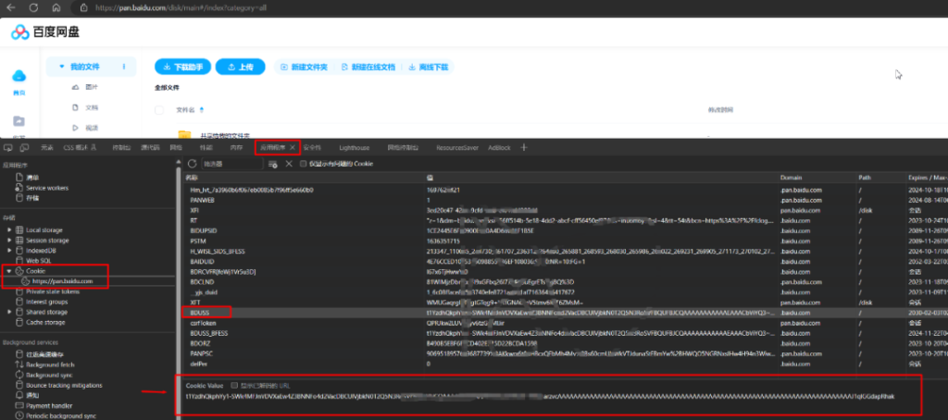Refresh the cookie table in DevTools
The height and width of the screenshot is (420, 948).
pyautogui.click(x=193, y=164)
